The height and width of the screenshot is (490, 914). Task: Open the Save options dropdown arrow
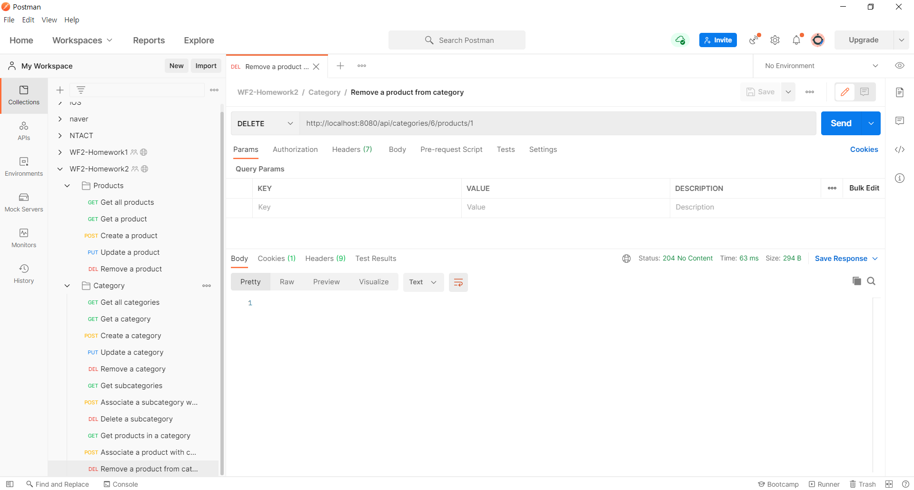[788, 92]
